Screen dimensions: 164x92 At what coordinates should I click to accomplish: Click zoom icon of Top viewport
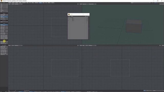80,4
